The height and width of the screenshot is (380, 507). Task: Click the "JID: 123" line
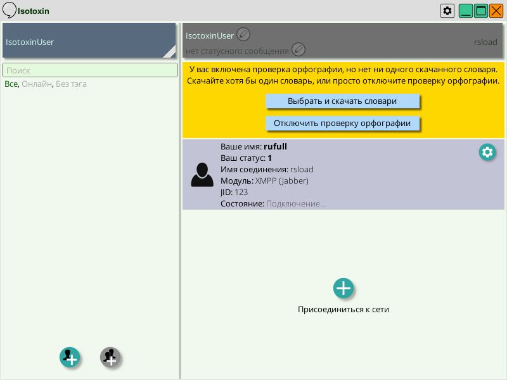click(234, 193)
